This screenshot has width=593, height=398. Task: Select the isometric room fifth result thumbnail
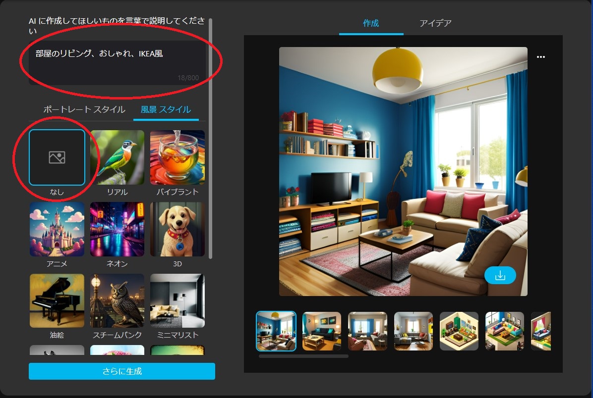(459, 331)
